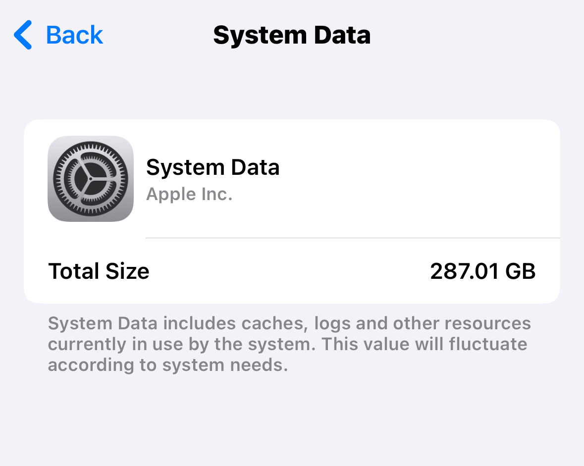This screenshot has width=584, height=466.
Task: Click the Apple Inc. developer label
Action: [189, 194]
